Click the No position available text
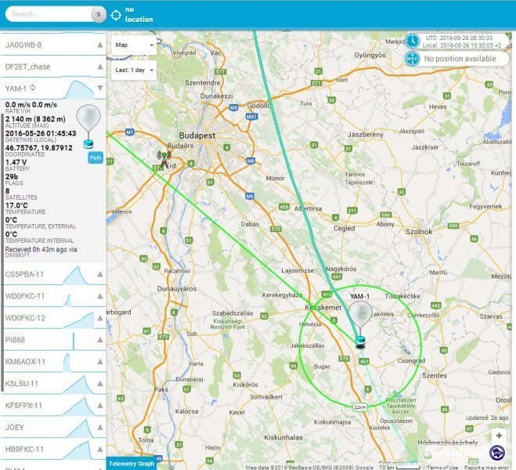Viewport: 516px width, 470px height. pos(460,59)
